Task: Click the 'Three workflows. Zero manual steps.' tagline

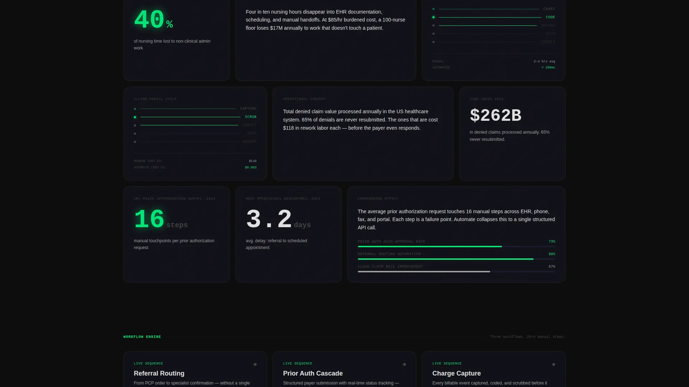Action: (528, 337)
